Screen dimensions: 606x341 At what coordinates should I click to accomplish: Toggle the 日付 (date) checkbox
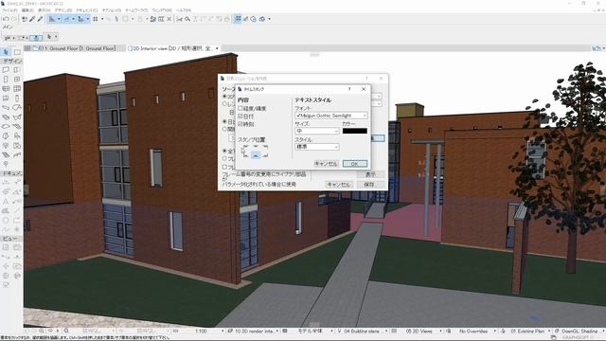click(241, 117)
